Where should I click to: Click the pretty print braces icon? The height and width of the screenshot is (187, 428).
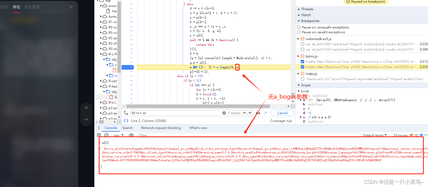pyautogui.click(x=126, y=121)
